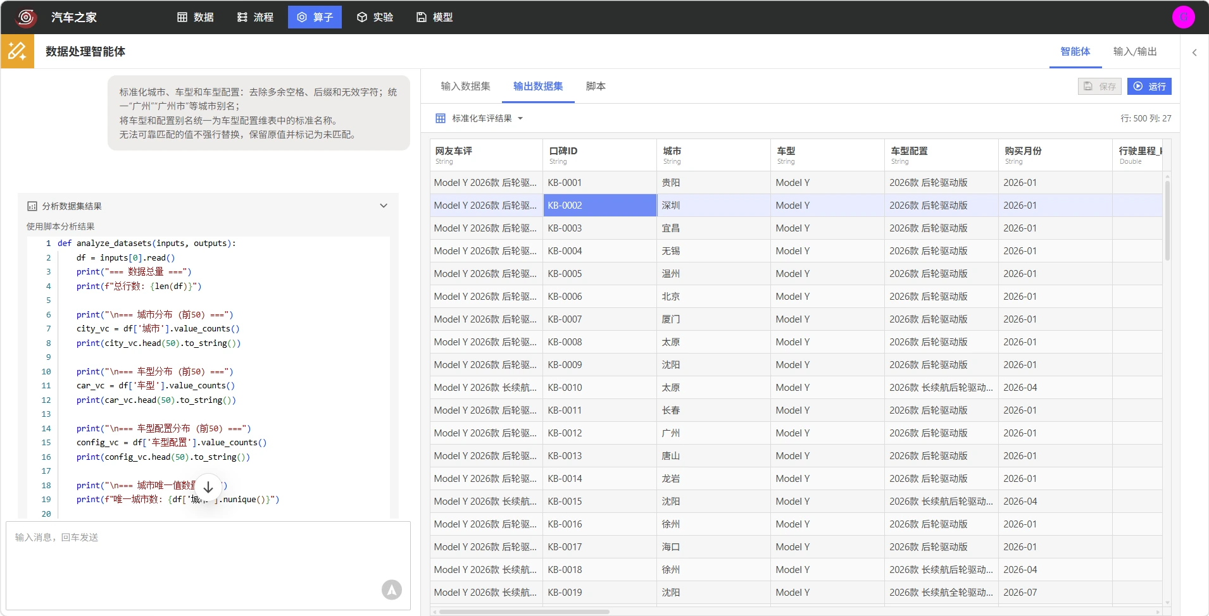Screen dimensions: 1209x616
Task: Open the 标准化车评结果 dataset dropdown
Action: pyautogui.click(x=487, y=118)
